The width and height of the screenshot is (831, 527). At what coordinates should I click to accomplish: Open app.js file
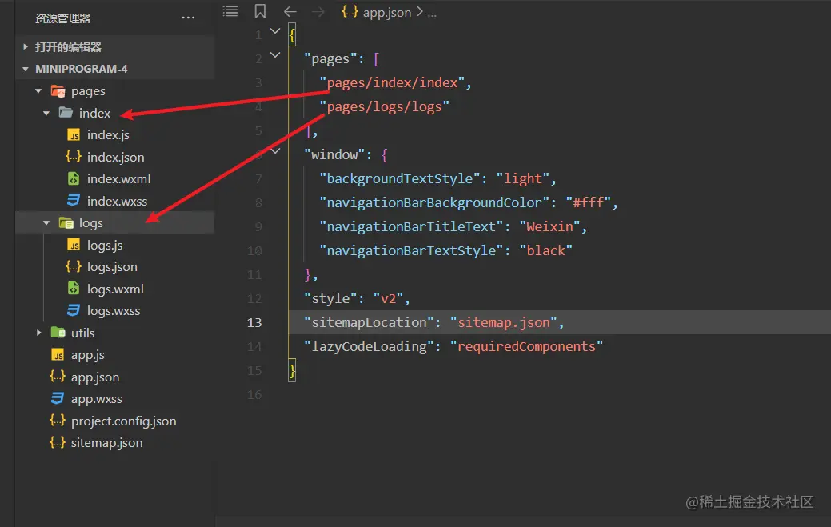tap(88, 355)
